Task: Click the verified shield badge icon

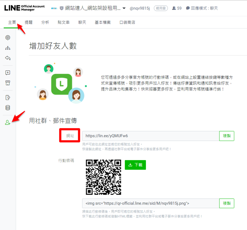Action: pos(62,8)
